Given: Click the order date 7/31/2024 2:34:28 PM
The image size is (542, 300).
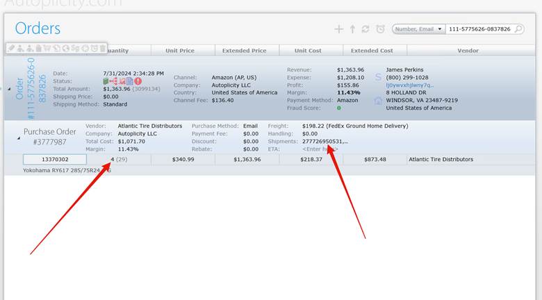Looking at the screenshot, I should click(133, 74).
